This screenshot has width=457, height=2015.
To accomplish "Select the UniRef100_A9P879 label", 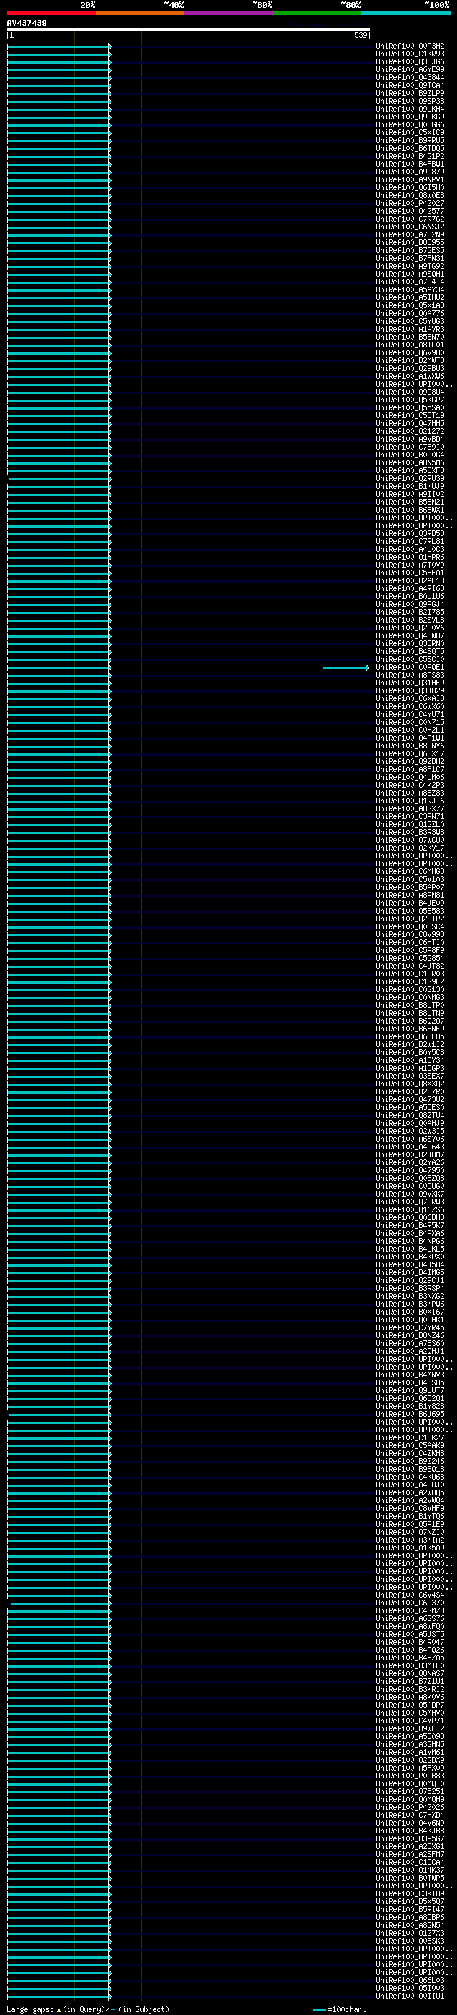I will (410, 172).
